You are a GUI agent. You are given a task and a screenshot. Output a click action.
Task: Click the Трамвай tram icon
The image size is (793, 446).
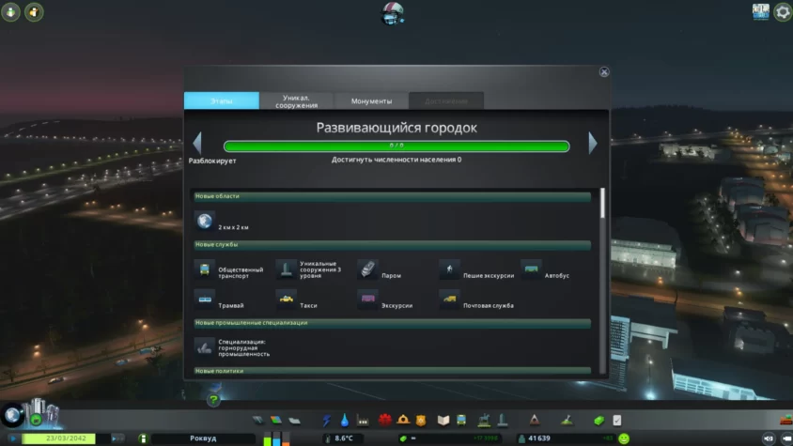pos(204,300)
